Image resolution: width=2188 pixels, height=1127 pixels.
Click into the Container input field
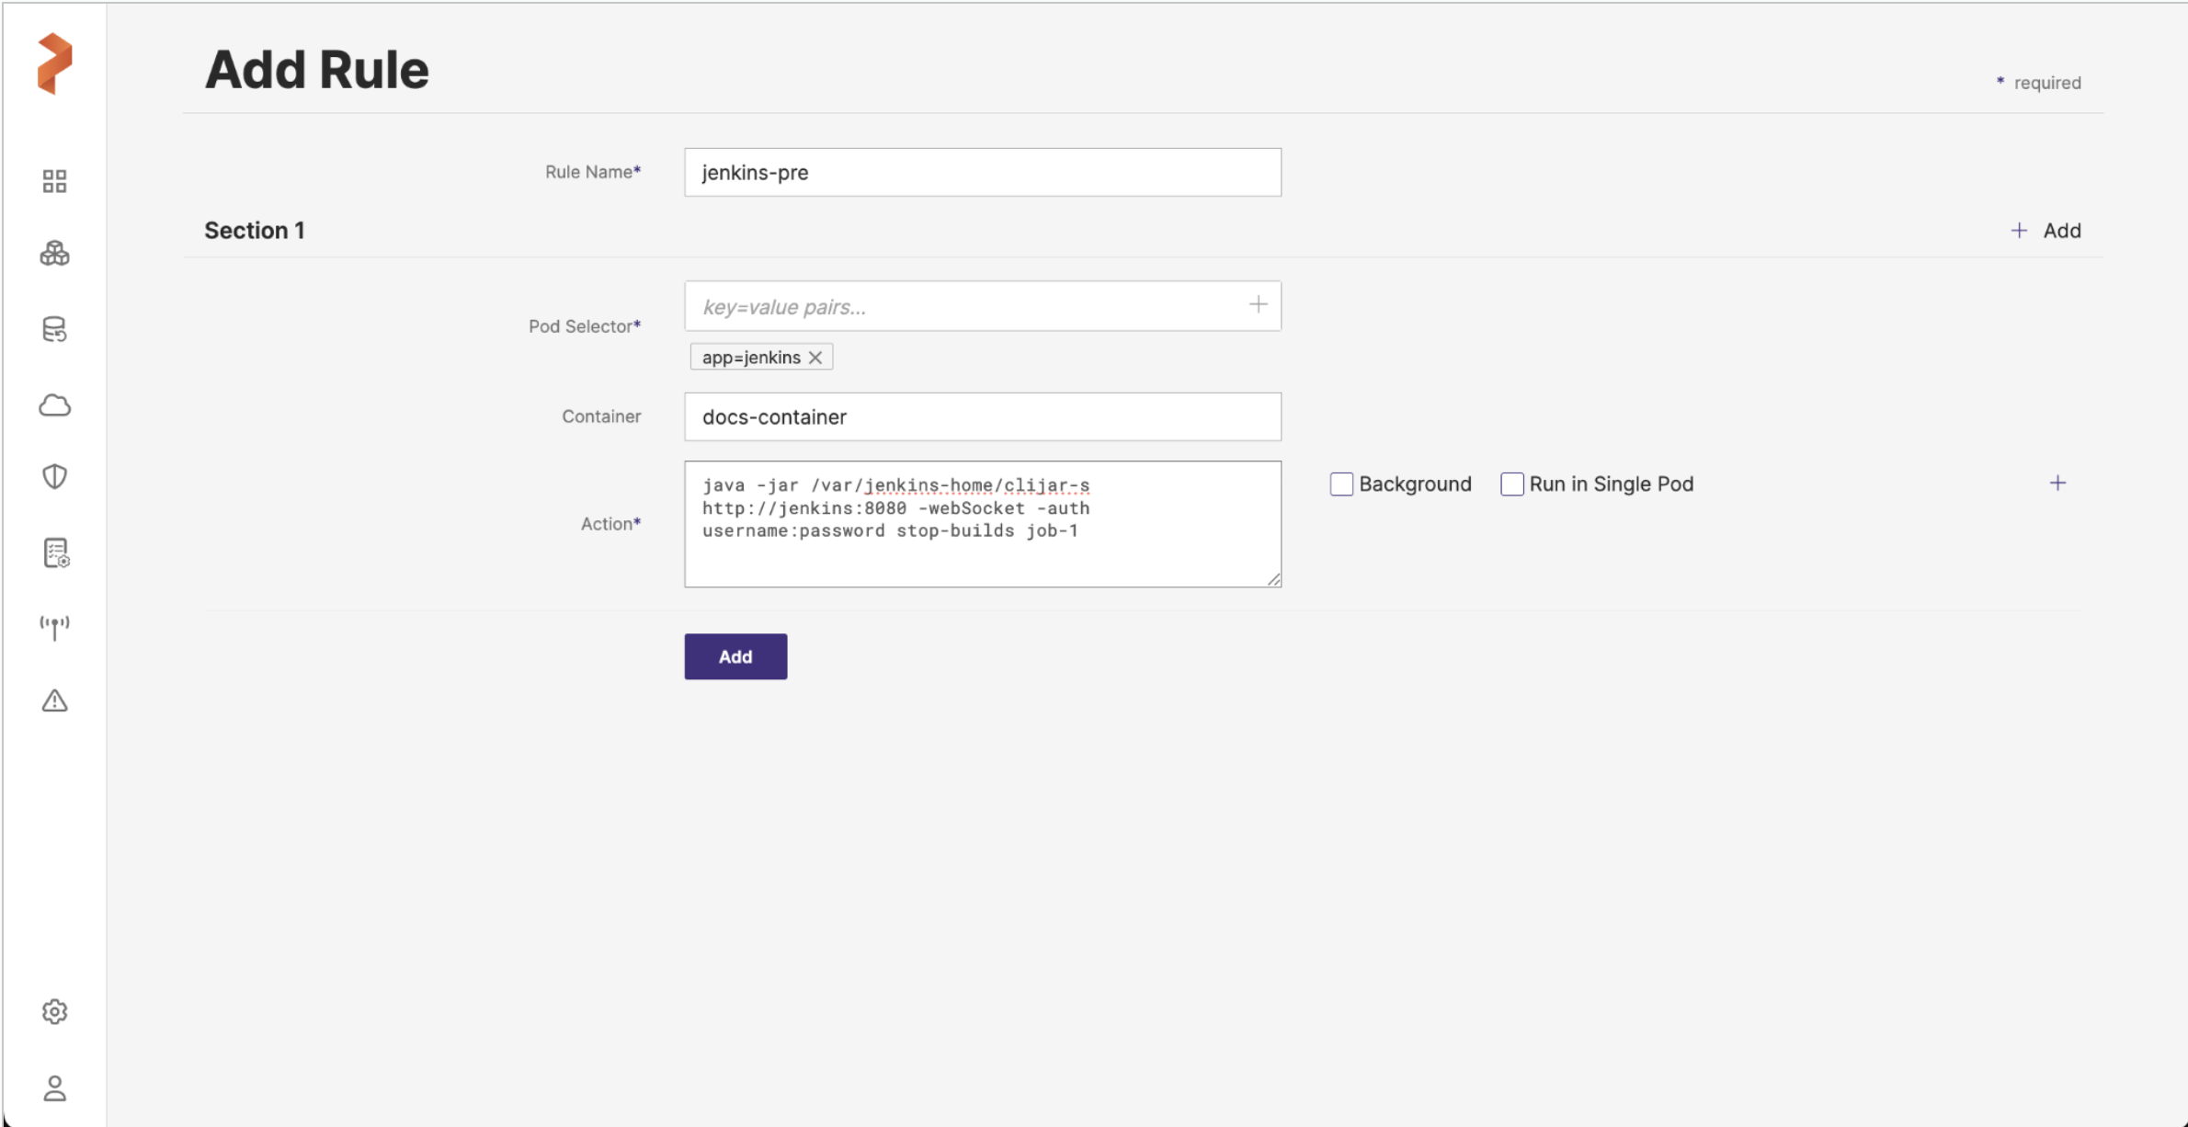point(982,417)
